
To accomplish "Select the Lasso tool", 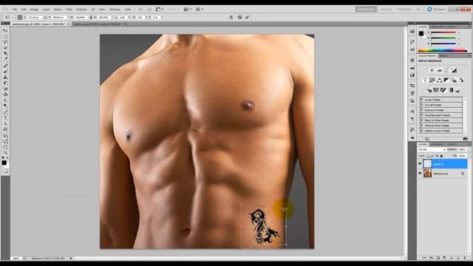I will (5, 42).
